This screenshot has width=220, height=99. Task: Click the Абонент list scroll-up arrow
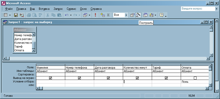coord(34,34)
